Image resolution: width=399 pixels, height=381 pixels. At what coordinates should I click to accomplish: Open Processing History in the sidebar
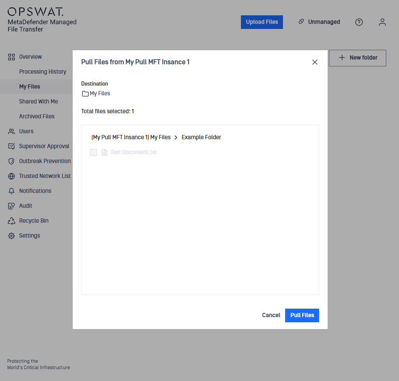[42, 72]
